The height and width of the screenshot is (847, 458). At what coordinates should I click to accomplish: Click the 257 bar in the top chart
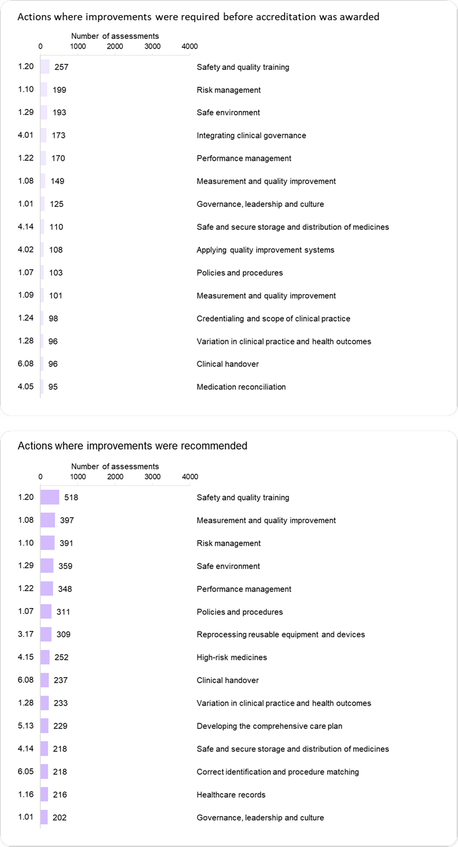[x=45, y=67]
